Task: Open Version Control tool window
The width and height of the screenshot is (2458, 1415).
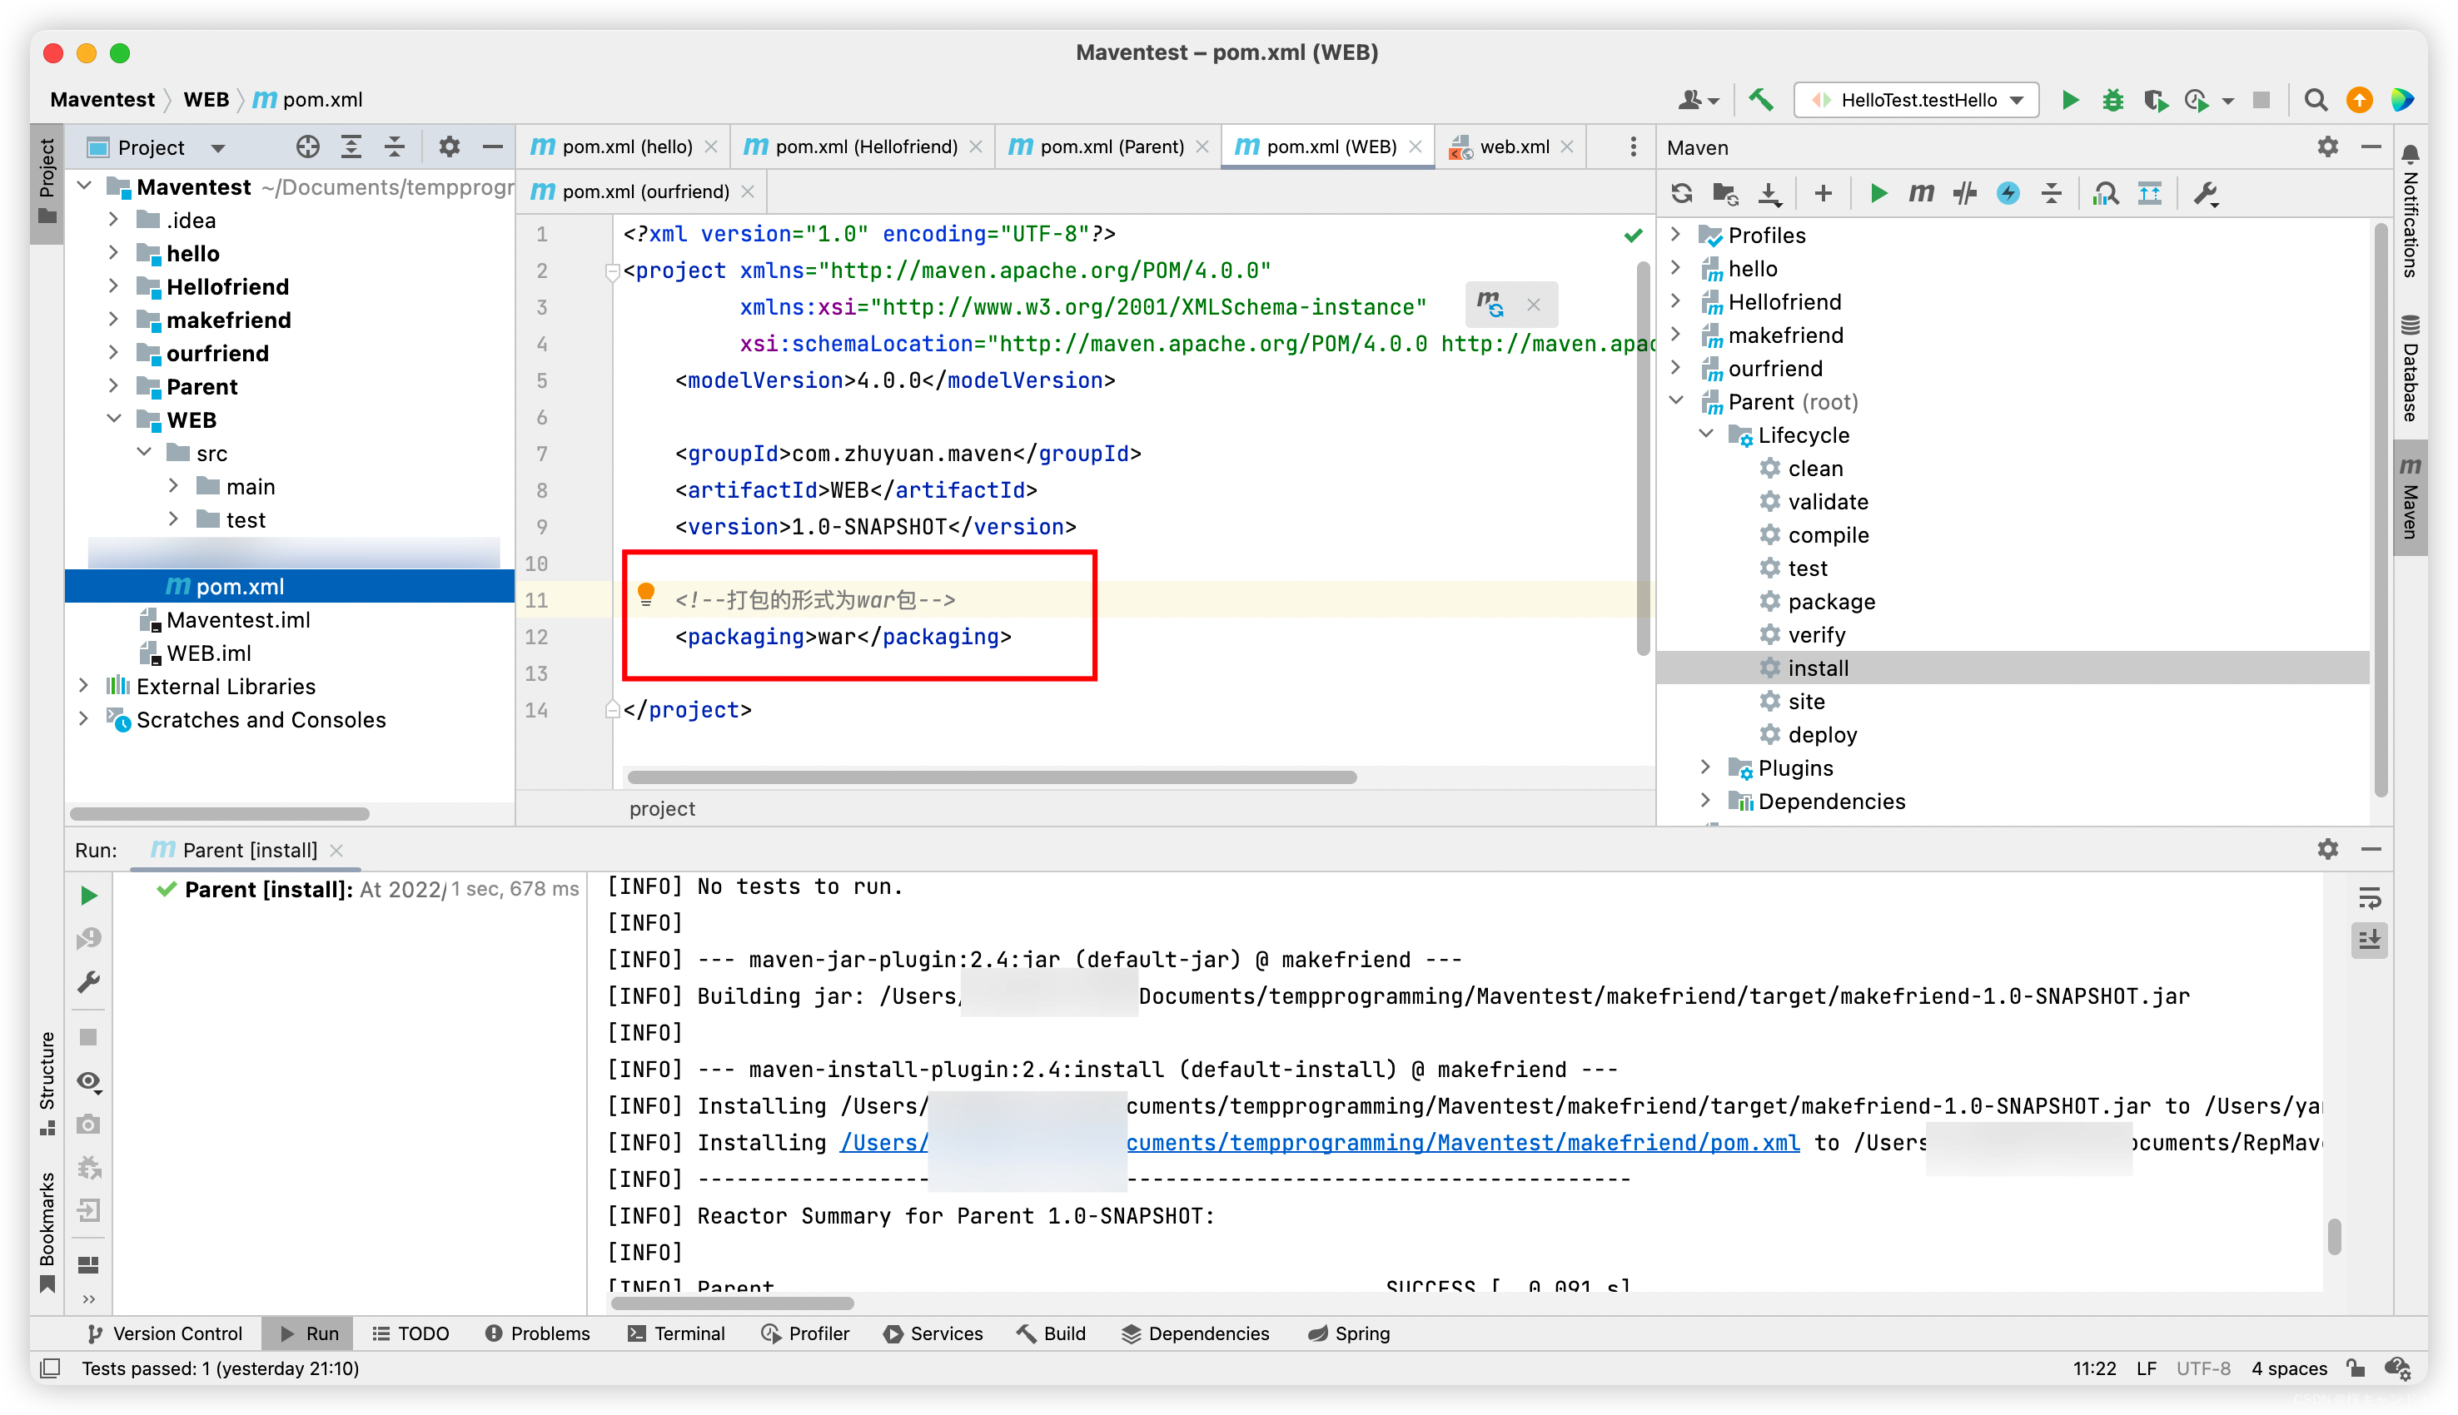Action: [x=165, y=1333]
